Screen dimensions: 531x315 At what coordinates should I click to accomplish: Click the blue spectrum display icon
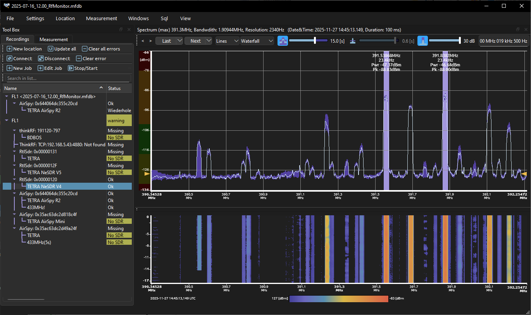coord(283,40)
